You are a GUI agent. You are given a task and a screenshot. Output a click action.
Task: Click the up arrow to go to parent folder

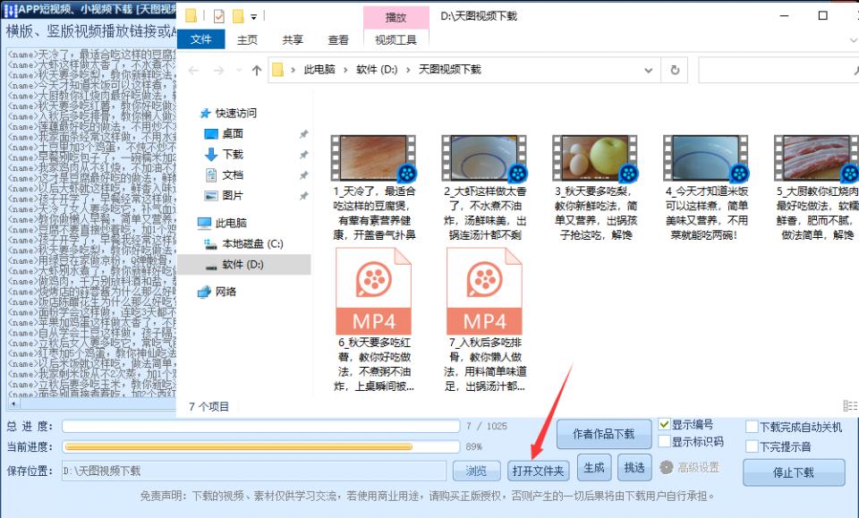click(x=259, y=70)
